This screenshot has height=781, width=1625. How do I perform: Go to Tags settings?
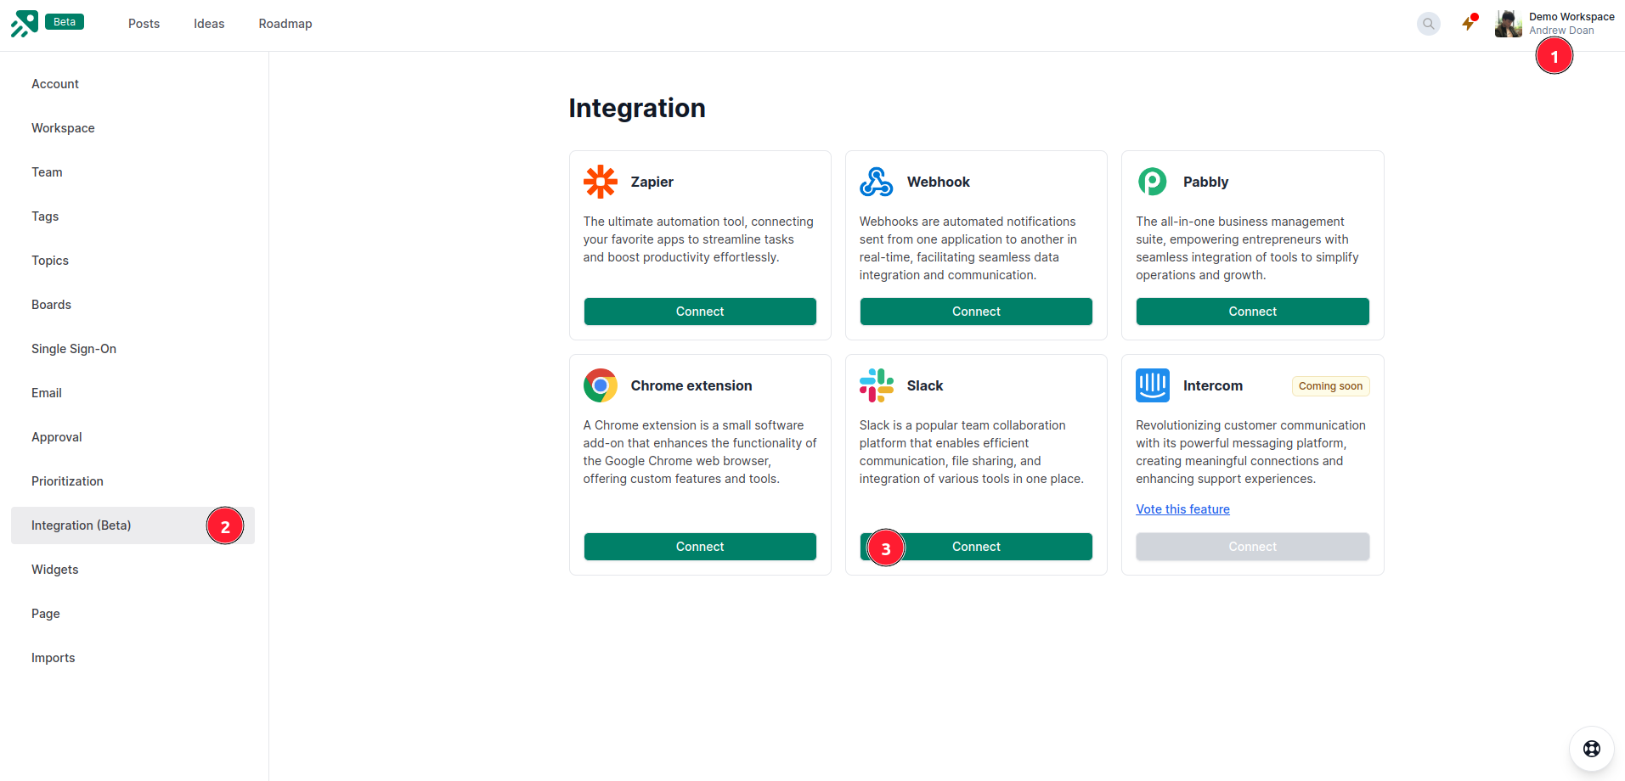pos(133,216)
